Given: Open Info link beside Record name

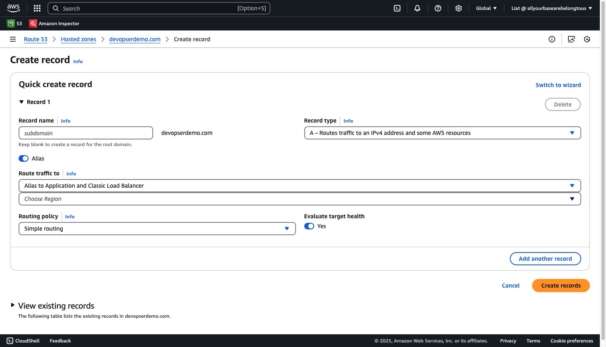Looking at the screenshot, I should pos(66,121).
